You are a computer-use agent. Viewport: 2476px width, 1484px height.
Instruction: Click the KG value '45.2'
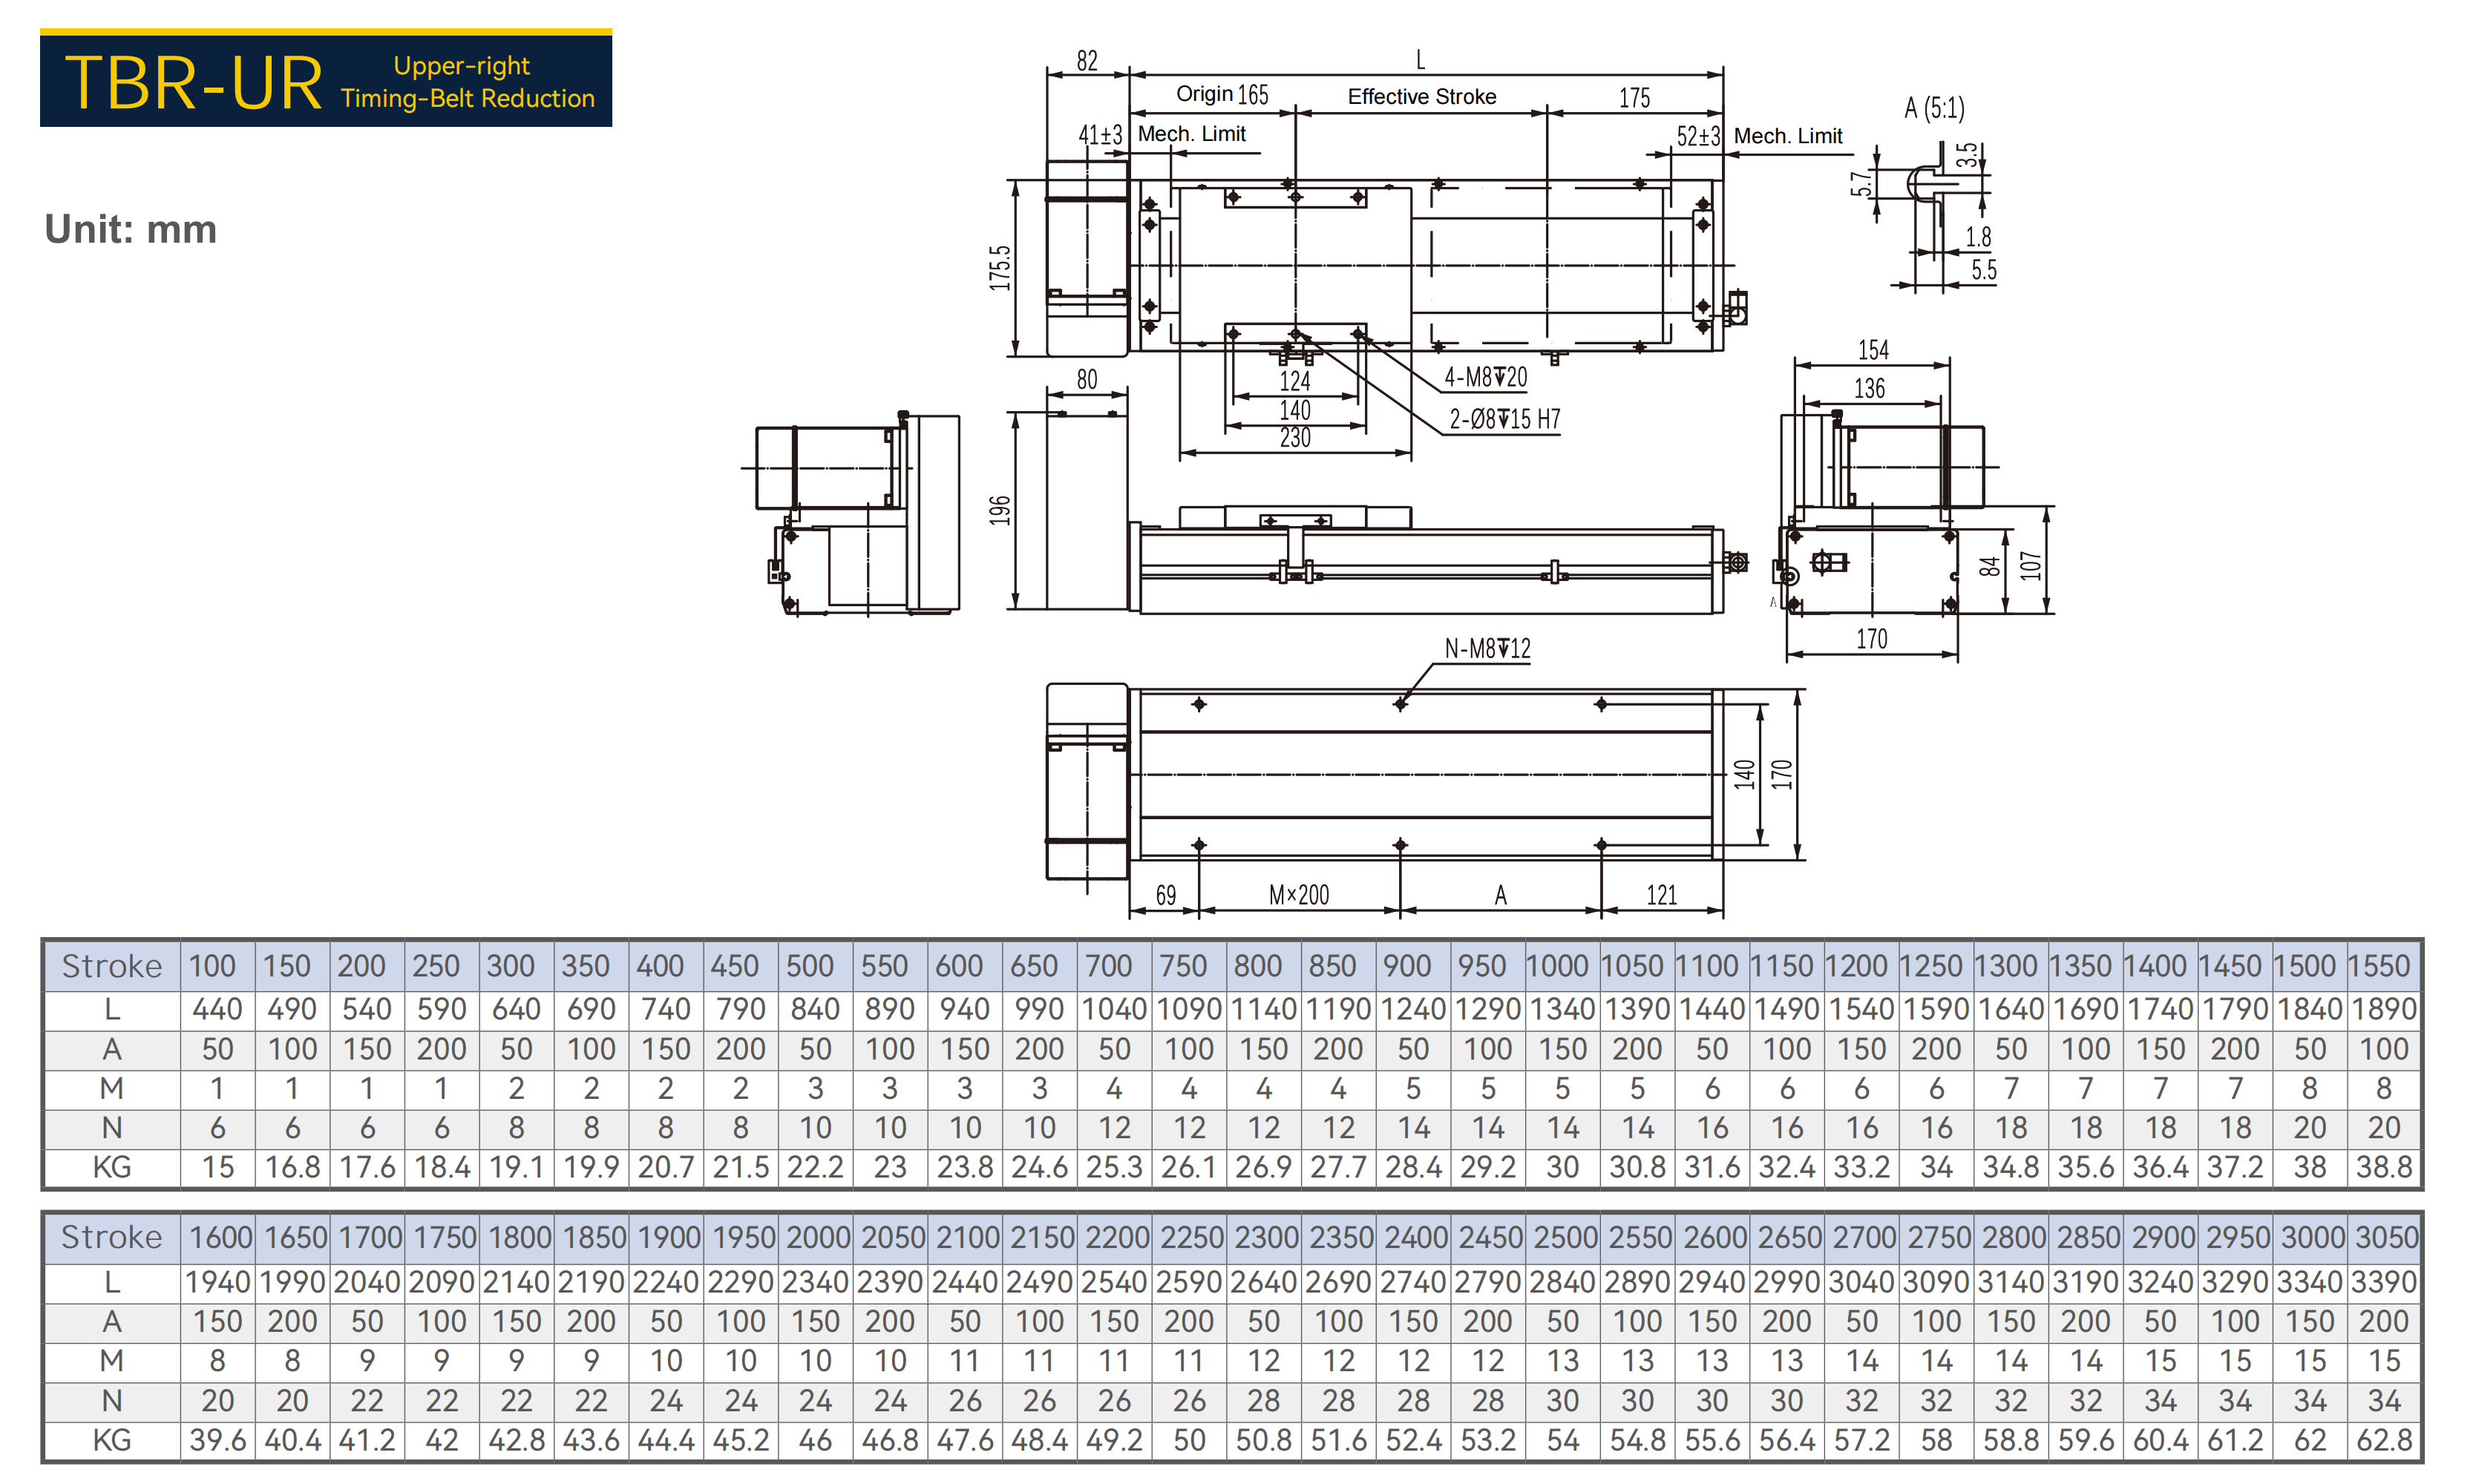coord(740,1440)
